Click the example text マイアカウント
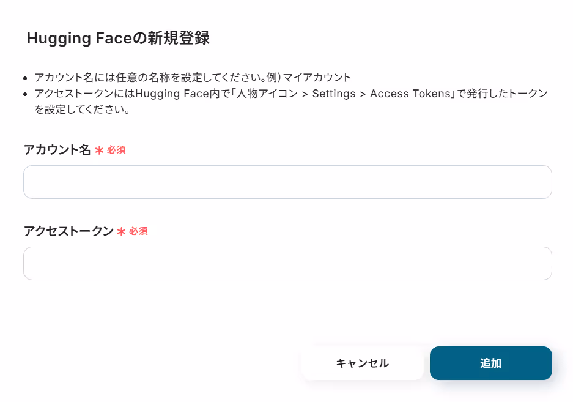Screen dimensions: 573x402 click(x=317, y=78)
